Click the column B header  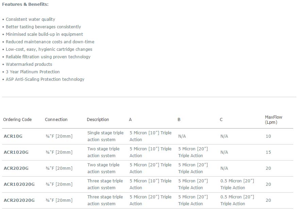click(179, 120)
